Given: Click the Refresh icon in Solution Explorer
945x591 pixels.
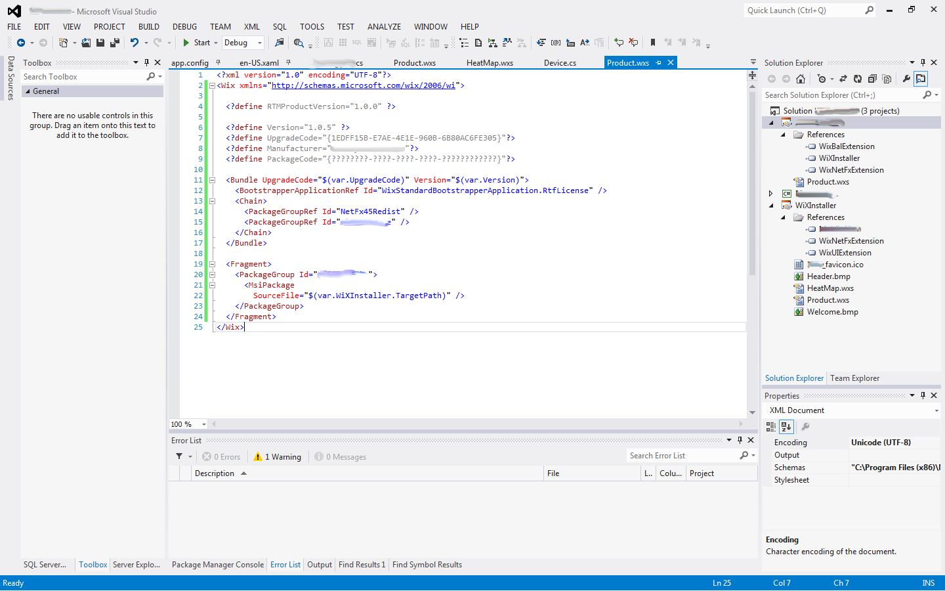Looking at the screenshot, I should pyautogui.click(x=858, y=79).
